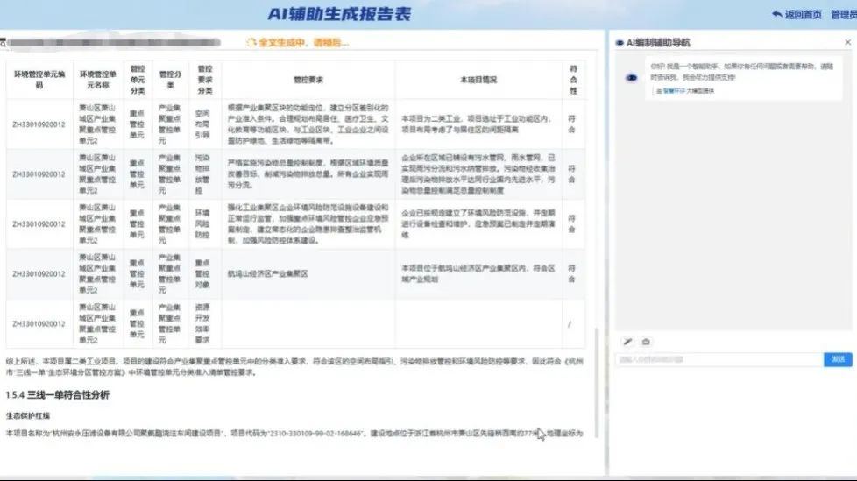Click the 符合性 column header
The image size is (857, 481).
click(573, 80)
